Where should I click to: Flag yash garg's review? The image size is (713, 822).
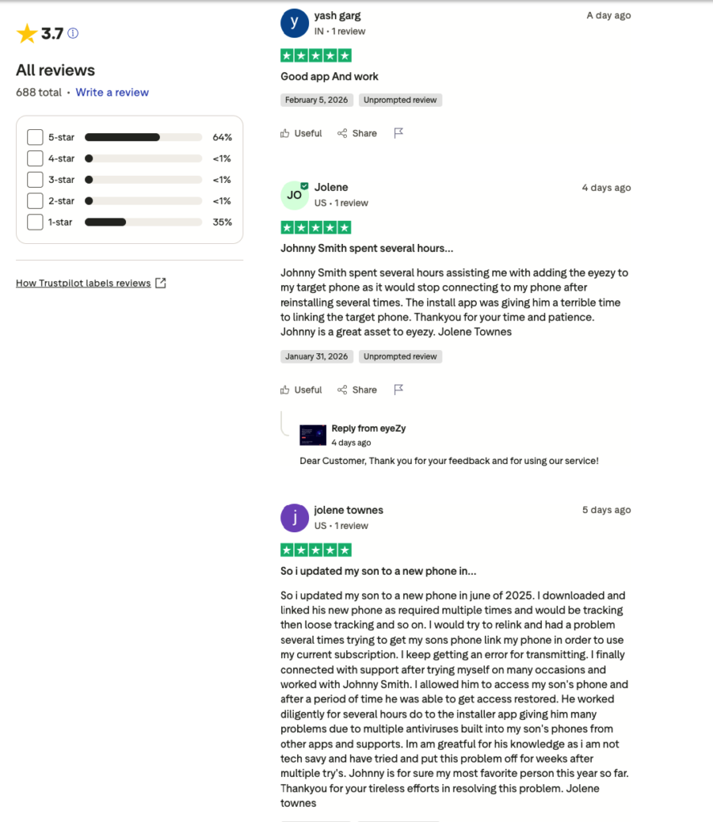398,133
